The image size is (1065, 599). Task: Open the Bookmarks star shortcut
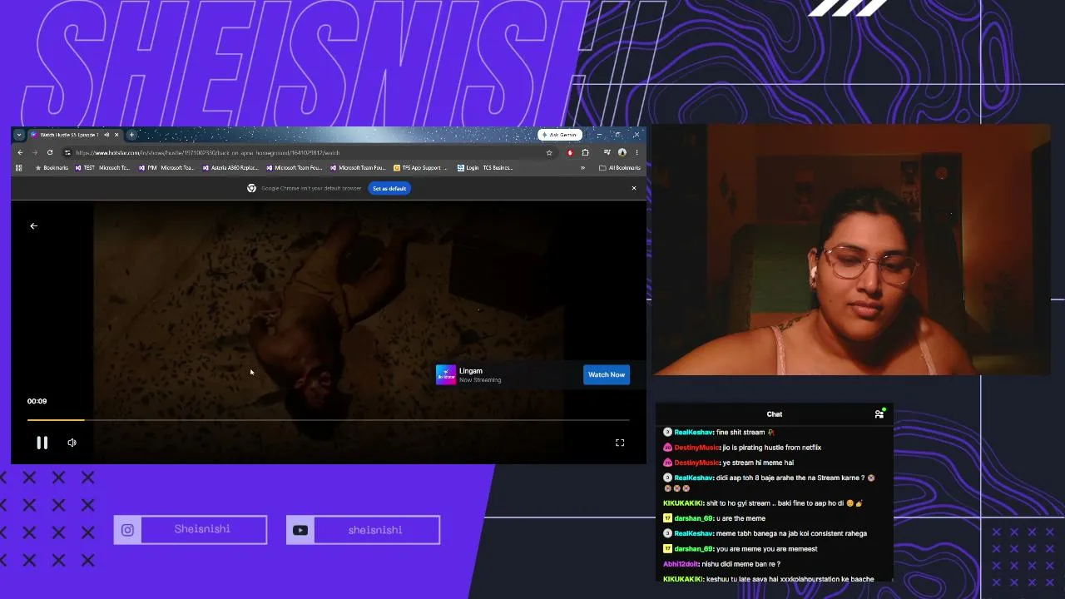tap(52, 168)
